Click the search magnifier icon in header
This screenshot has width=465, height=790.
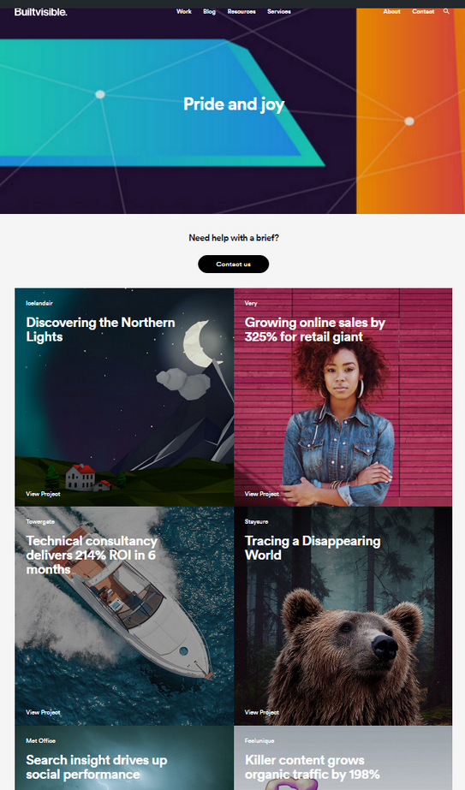click(446, 11)
